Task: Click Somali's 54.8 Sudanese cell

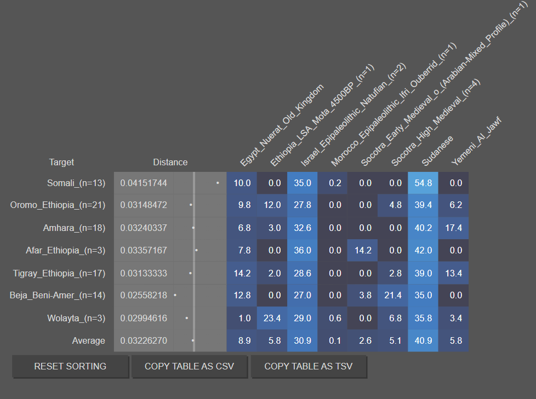Action: (x=423, y=183)
